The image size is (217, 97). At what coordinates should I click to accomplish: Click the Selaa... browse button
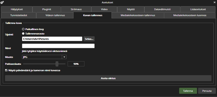click(89, 39)
